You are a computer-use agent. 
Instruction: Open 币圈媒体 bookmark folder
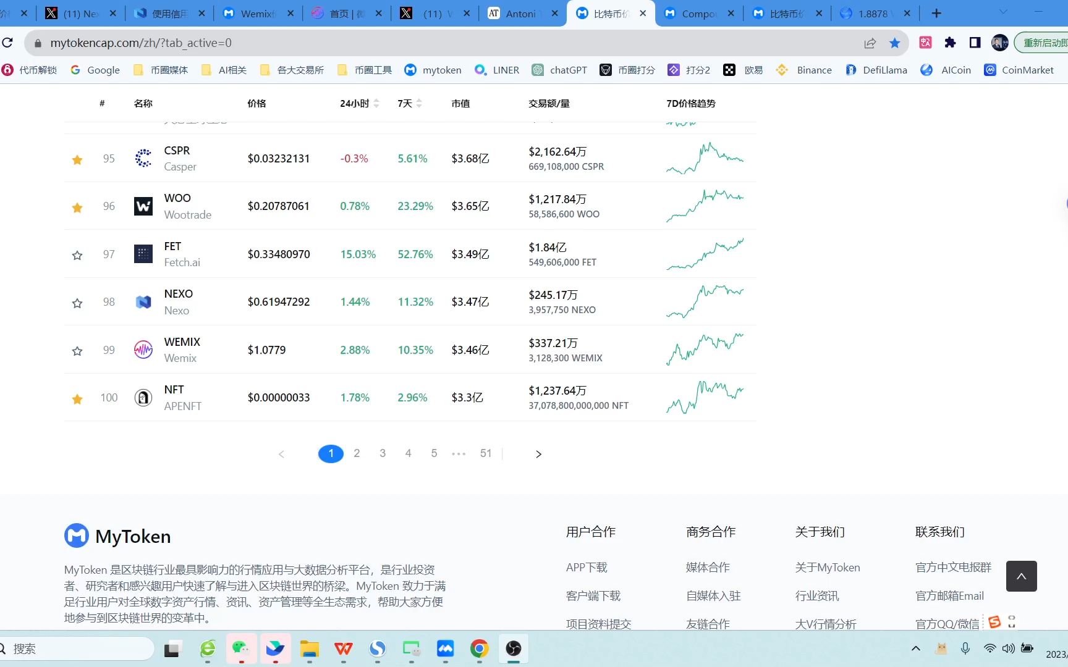coord(161,70)
